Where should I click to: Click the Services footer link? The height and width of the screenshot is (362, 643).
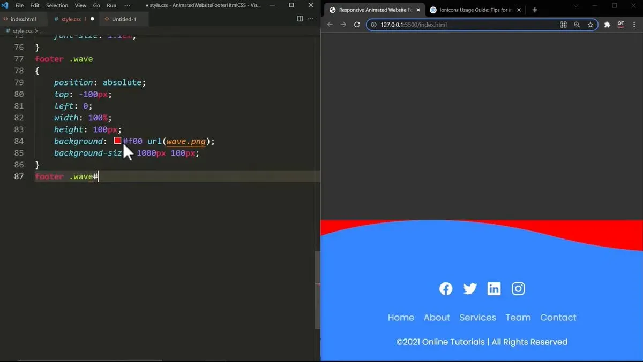pyautogui.click(x=477, y=318)
